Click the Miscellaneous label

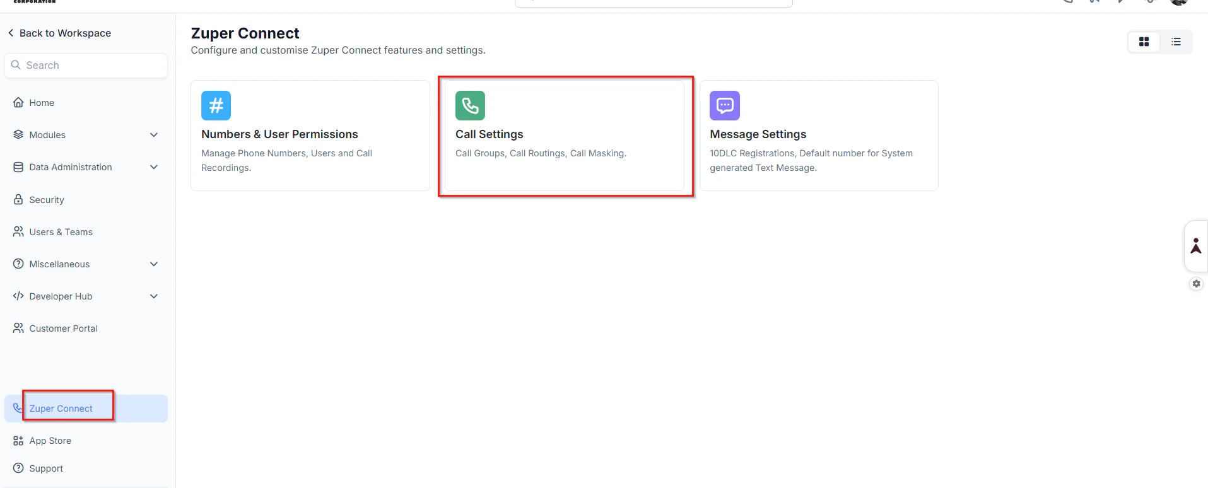tap(59, 264)
